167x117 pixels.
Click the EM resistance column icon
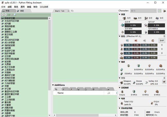pos(127,40)
